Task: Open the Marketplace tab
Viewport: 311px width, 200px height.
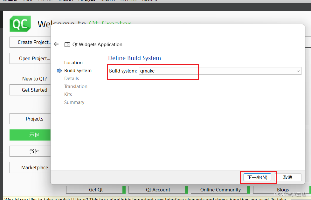Action: pyautogui.click(x=30, y=168)
